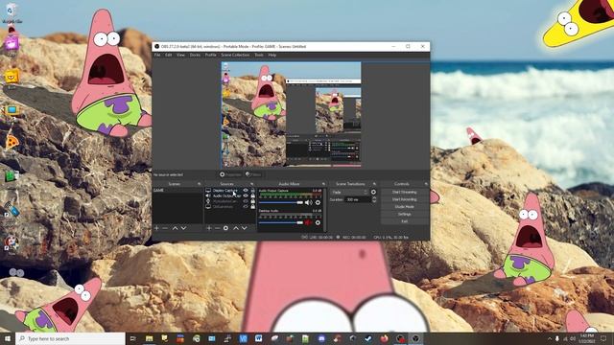Open the Scene Collection menu

tap(235, 56)
